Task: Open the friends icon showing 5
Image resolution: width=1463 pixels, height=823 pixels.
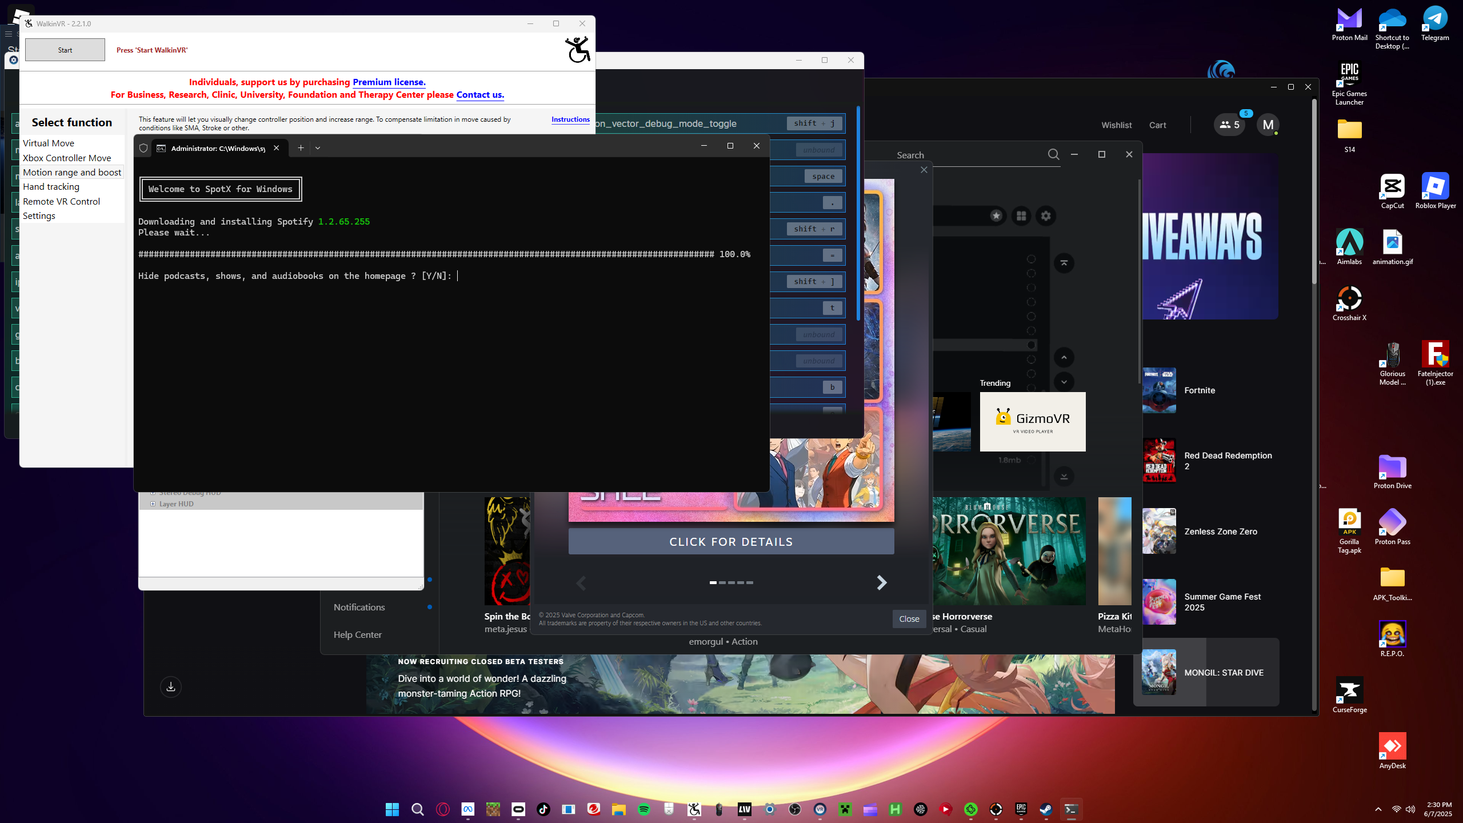Action: click(1229, 125)
